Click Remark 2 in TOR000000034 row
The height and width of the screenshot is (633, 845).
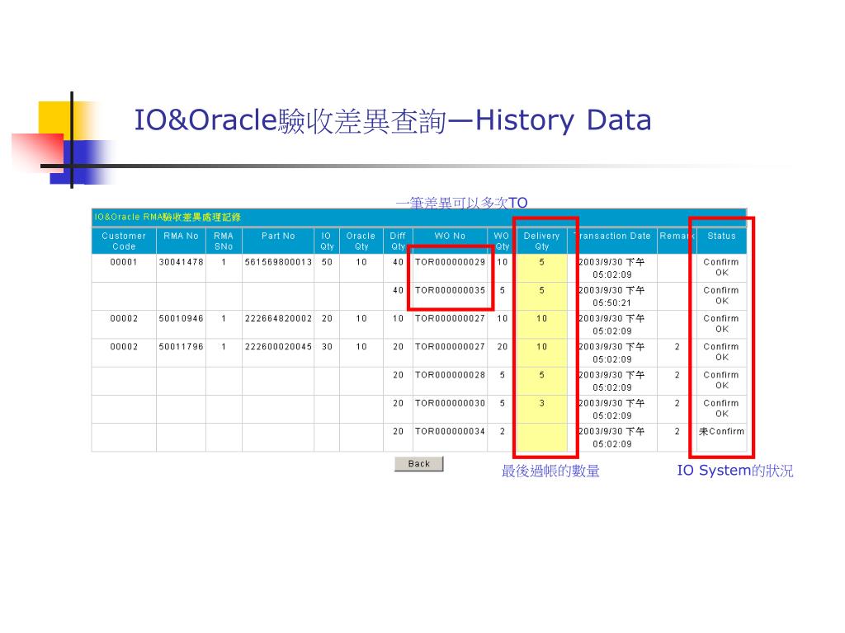click(677, 431)
